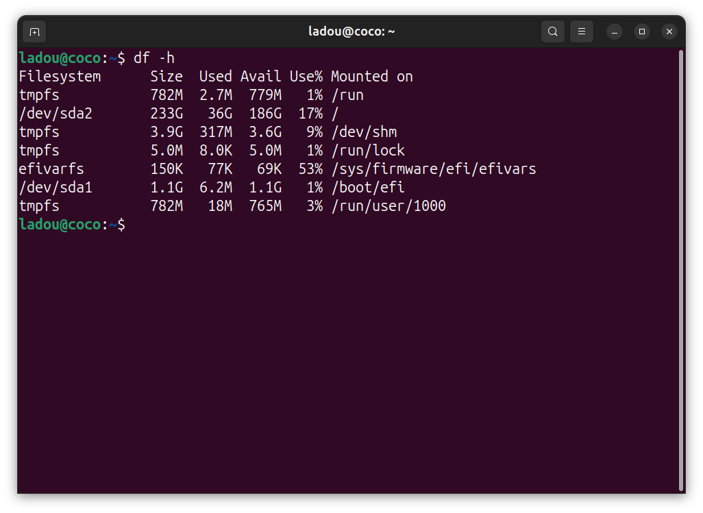Click the 233G size value
Screen dimensions: 703x513
(166, 113)
